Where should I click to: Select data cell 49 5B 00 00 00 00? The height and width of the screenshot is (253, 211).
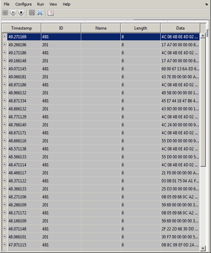(180, 93)
